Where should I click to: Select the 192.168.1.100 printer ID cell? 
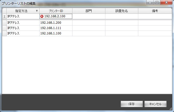click(56, 33)
